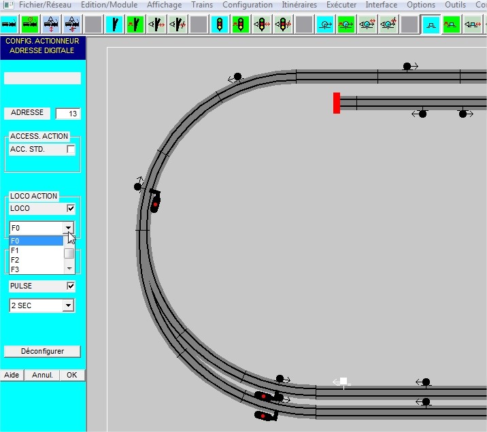Open the Affichage menu
Screen dimensions: 487x432
pyautogui.click(x=165, y=5)
